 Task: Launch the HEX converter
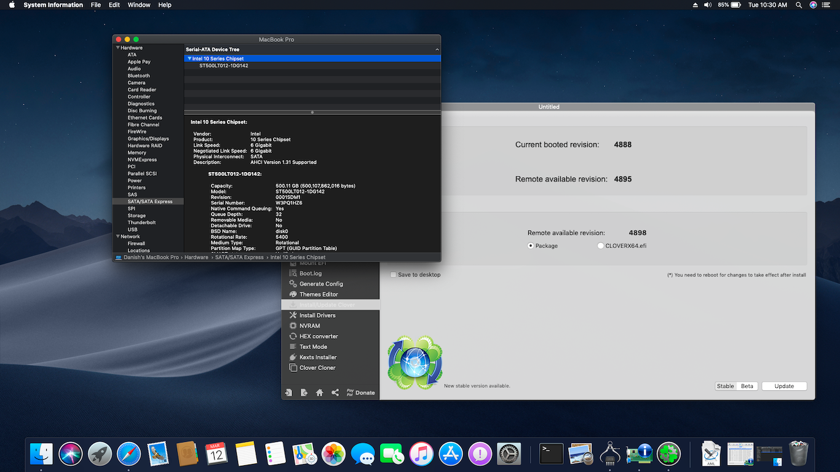pos(319,336)
